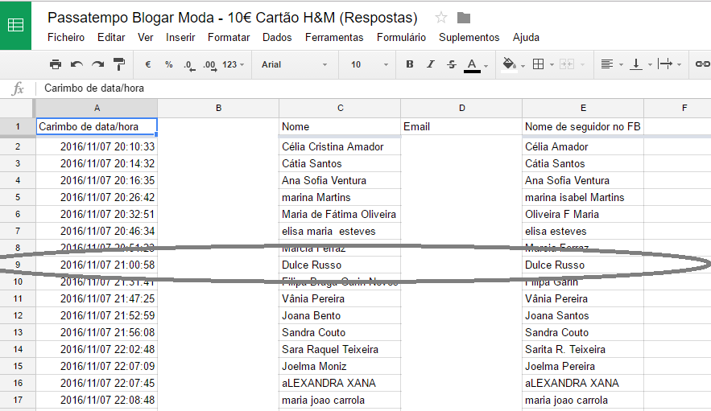Select cell 'Joana Bento'
Image resolution: width=711 pixels, height=411 pixels.
340,316
